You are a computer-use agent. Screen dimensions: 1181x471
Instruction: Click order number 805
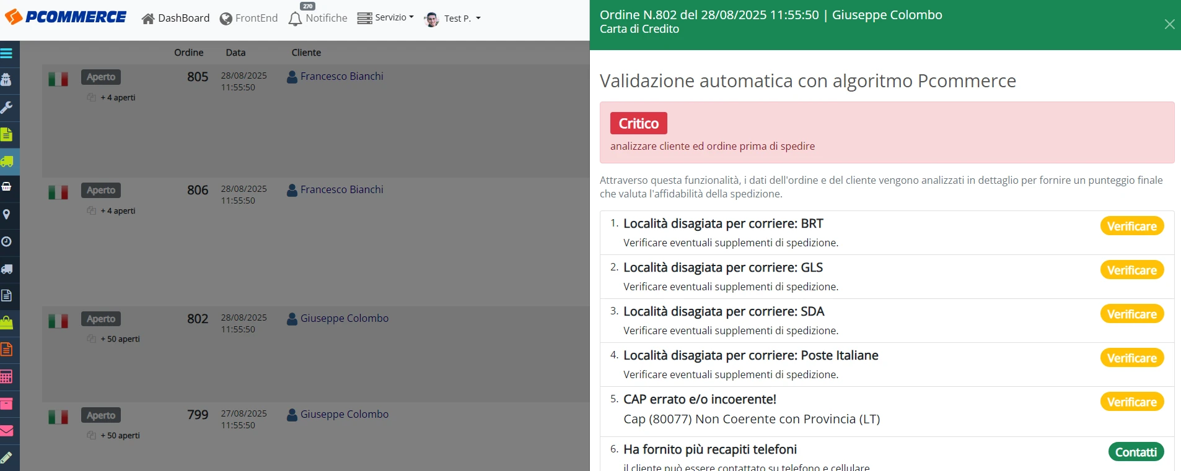pos(198,77)
